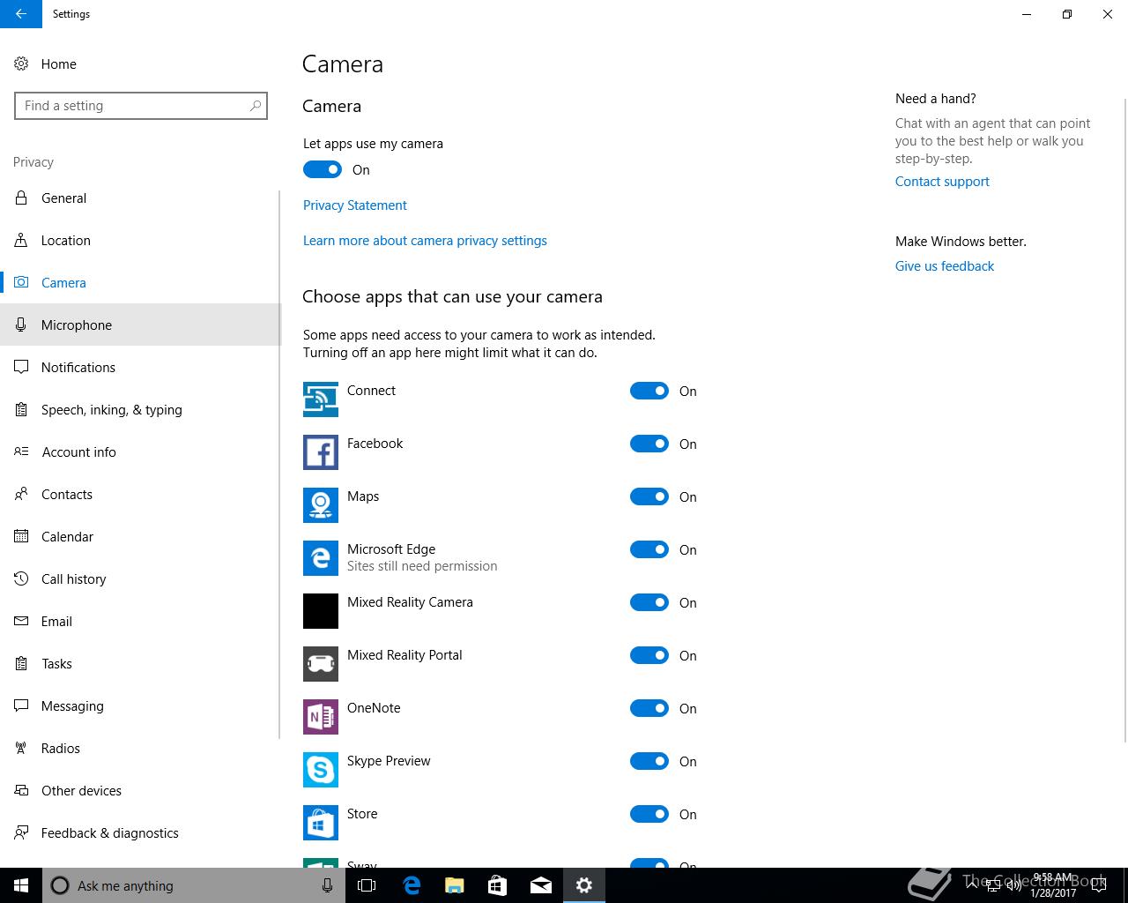Open Settings app from taskbar gear
This screenshot has height=903, width=1128.
coord(584,885)
